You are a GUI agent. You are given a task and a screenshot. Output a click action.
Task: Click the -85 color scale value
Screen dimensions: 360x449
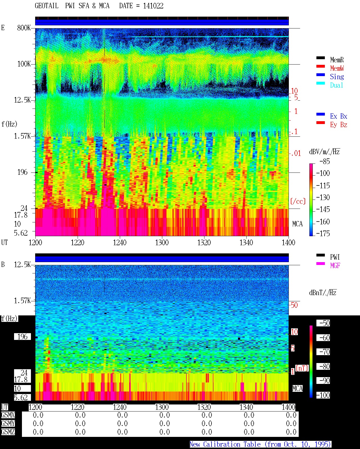pos(325,162)
